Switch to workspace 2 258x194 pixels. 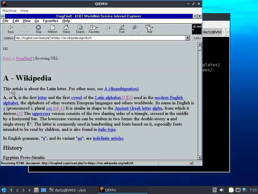pos(17,190)
